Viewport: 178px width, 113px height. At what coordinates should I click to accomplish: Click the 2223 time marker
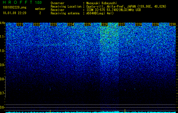pyautogui.click(x=53, y=24)
